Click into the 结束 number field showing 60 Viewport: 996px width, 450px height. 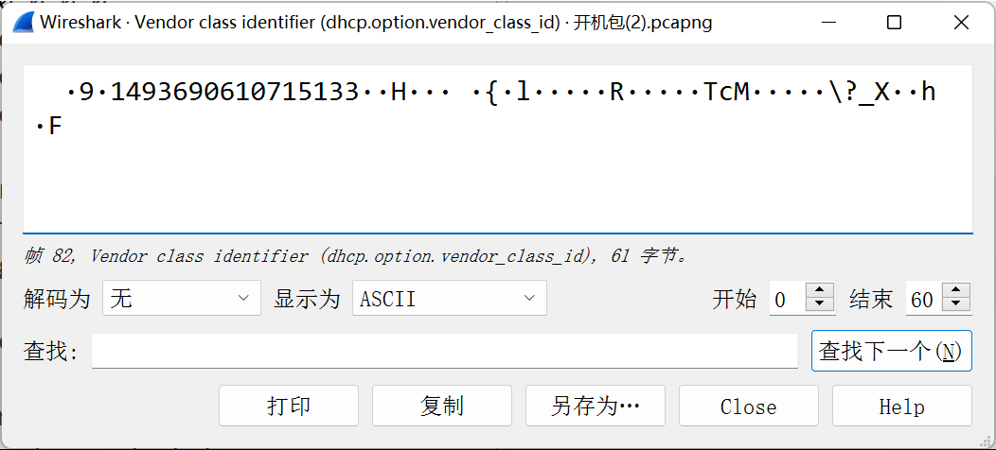pos(924,298)
